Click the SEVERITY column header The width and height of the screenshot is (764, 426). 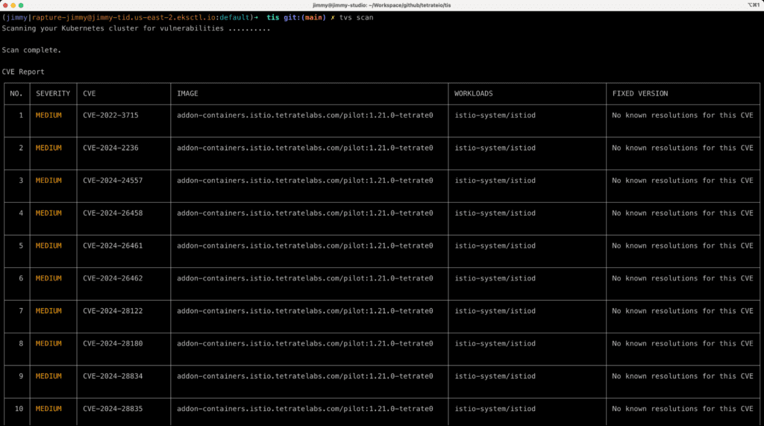53,94
